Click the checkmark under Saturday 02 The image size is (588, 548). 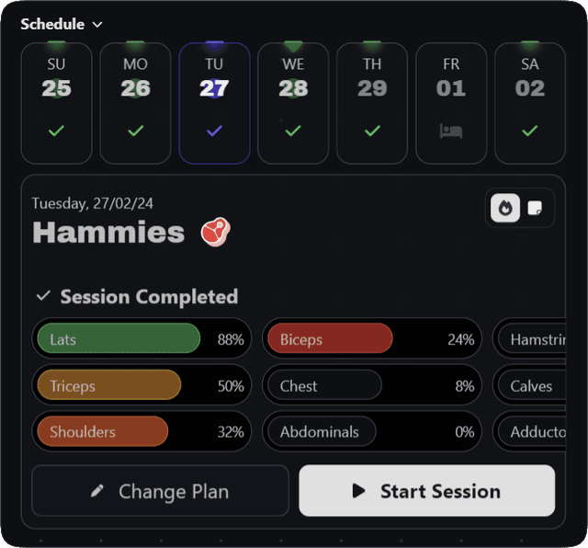[530, 131]
